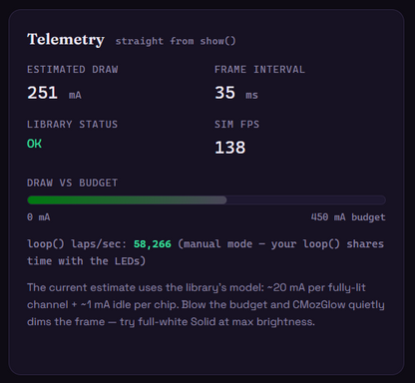The height and width of the screenshot is (383, 415).
Task: Click the 'straight from show()' subtitle
Action: (x=176, y=41)
